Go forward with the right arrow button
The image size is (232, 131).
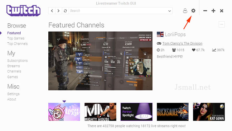pos(59,11)
